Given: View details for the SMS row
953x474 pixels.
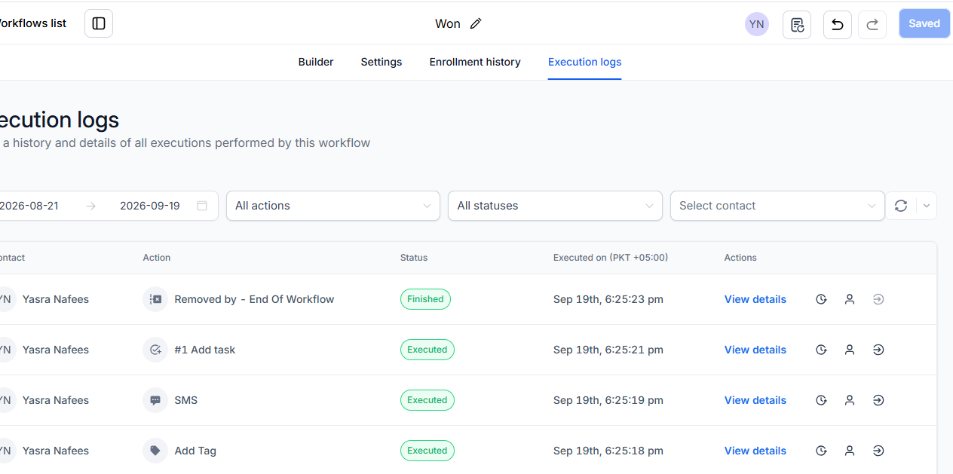Looking at the screenshot, I should coord(755,400).
